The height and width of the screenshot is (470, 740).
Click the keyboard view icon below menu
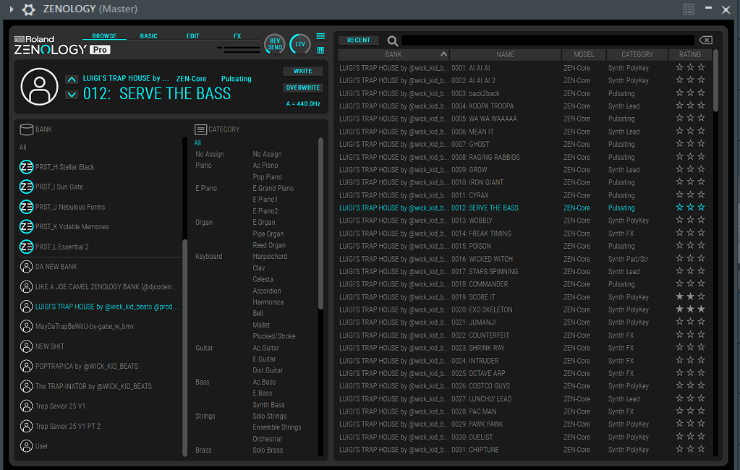click(x=320, y=50)
